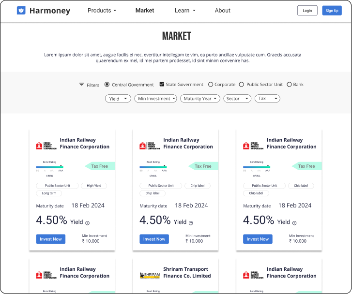Open the Yield filter dropdown
Image resolution: width=352 pixels, height=294 pixels.
118,99
